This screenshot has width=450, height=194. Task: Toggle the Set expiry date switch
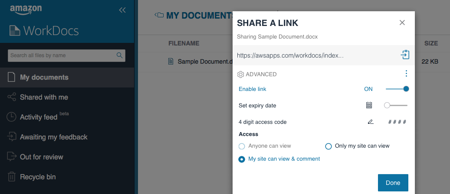click(396, 105)
